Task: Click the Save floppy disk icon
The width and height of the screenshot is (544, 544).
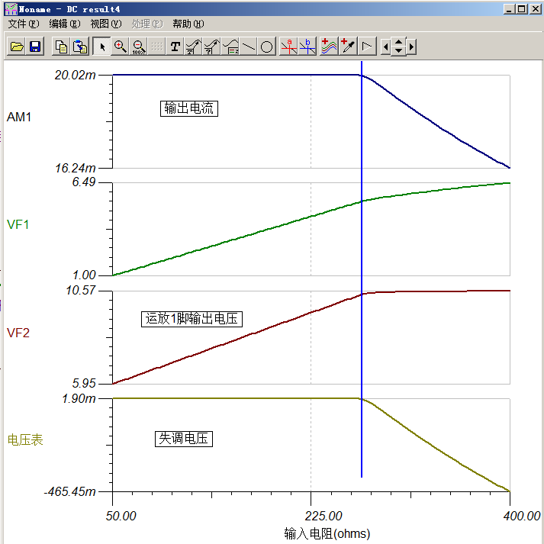Action: coord(34,47)
